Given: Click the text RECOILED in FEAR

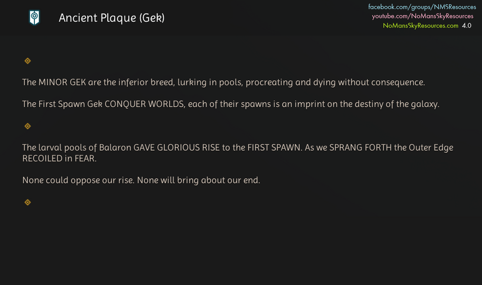Looking at the screenshot, I should pyautogui.click(x=59, y=158).
